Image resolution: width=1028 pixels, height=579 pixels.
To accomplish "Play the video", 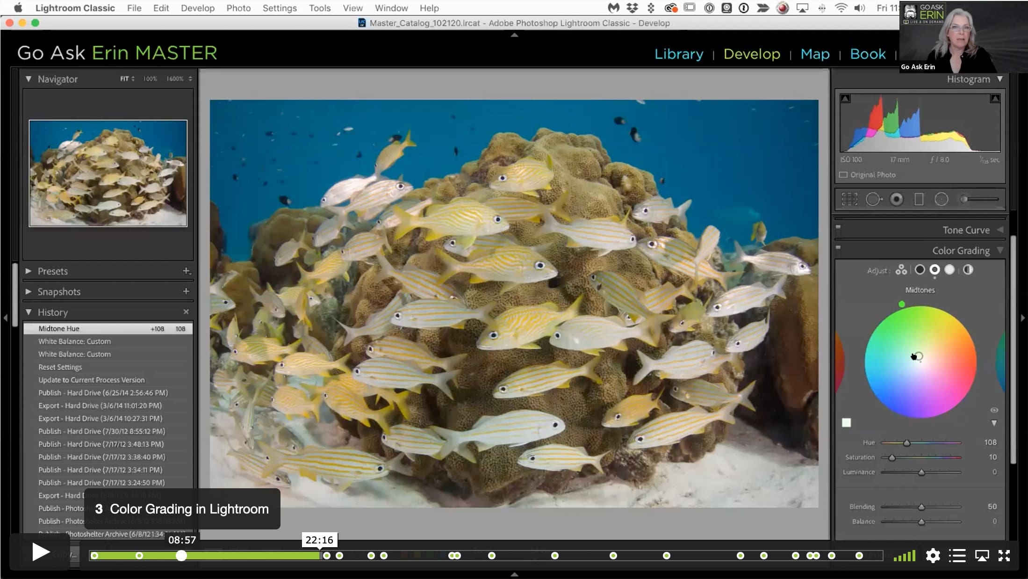I will pos(41,552).
